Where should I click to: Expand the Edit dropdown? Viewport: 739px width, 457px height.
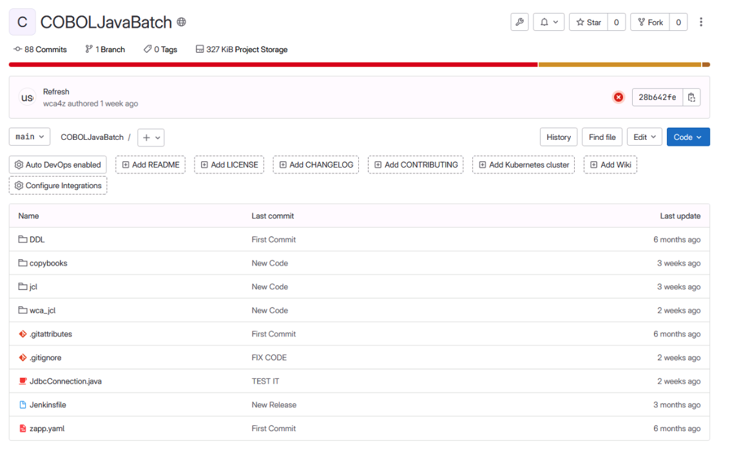click(x=644, y=137)
